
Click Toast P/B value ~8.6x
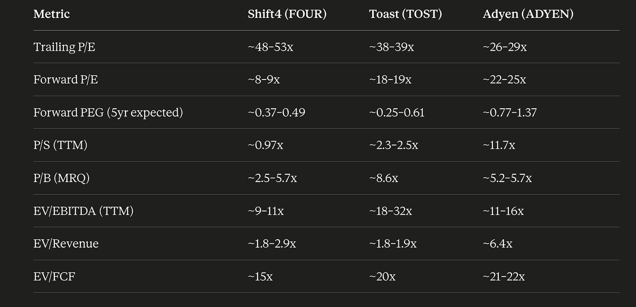coord(384,178)
